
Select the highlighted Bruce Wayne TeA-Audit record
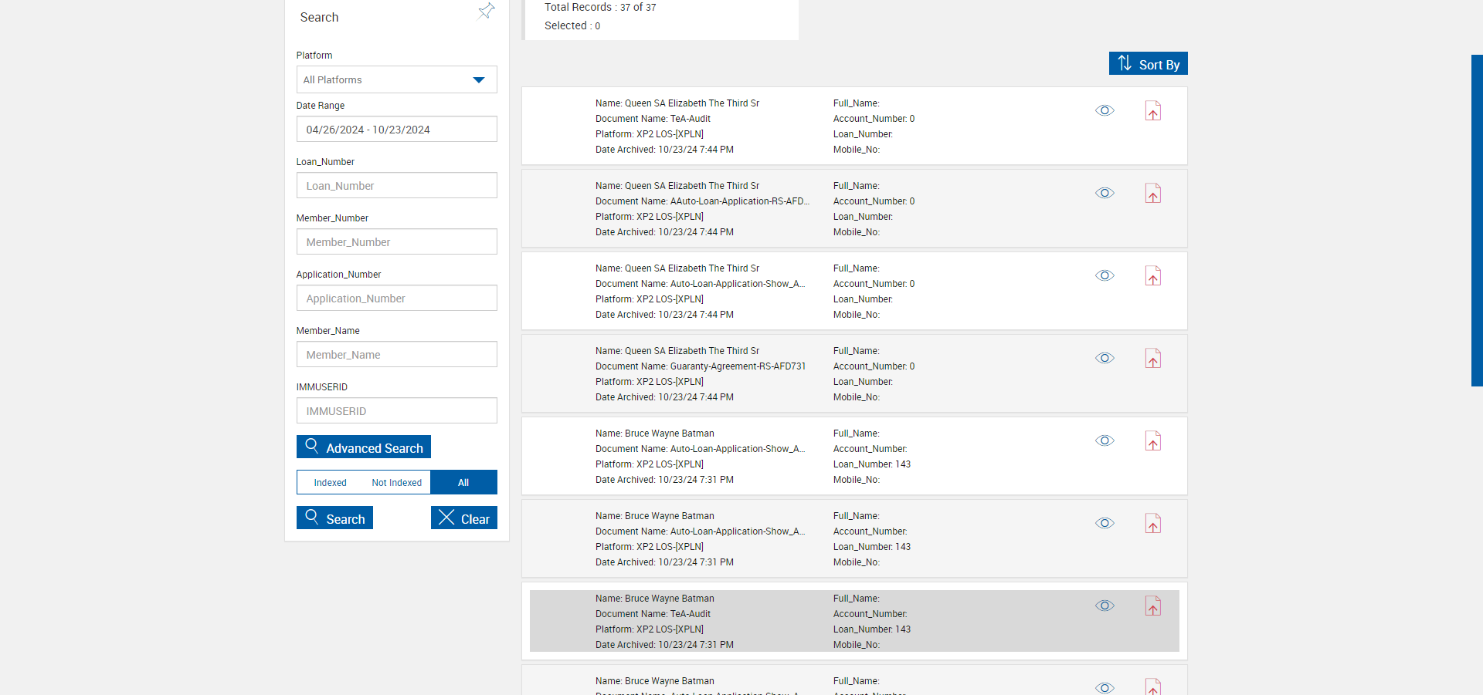[854, 621]
